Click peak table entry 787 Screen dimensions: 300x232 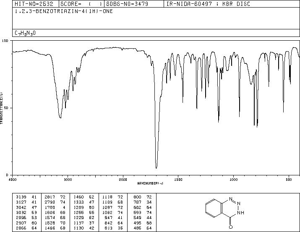tap(137, 202)
